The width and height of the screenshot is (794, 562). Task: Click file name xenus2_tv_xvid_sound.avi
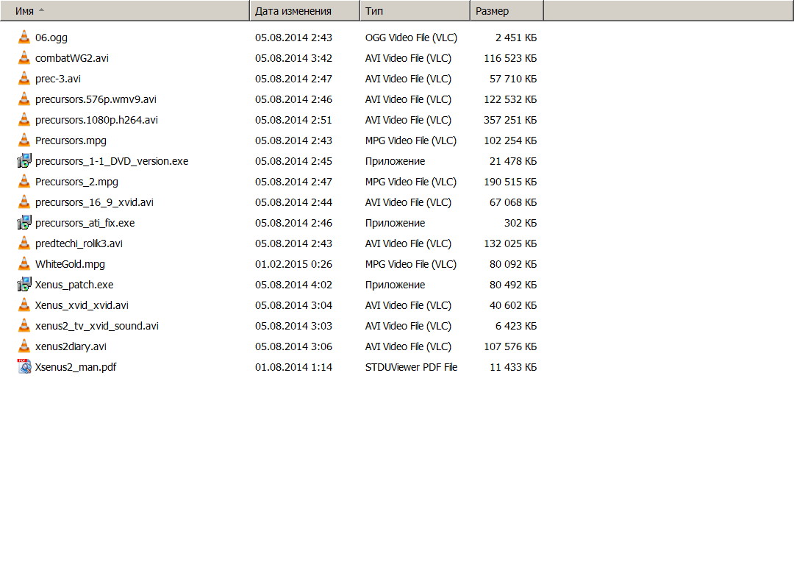[x=97, y=327]
